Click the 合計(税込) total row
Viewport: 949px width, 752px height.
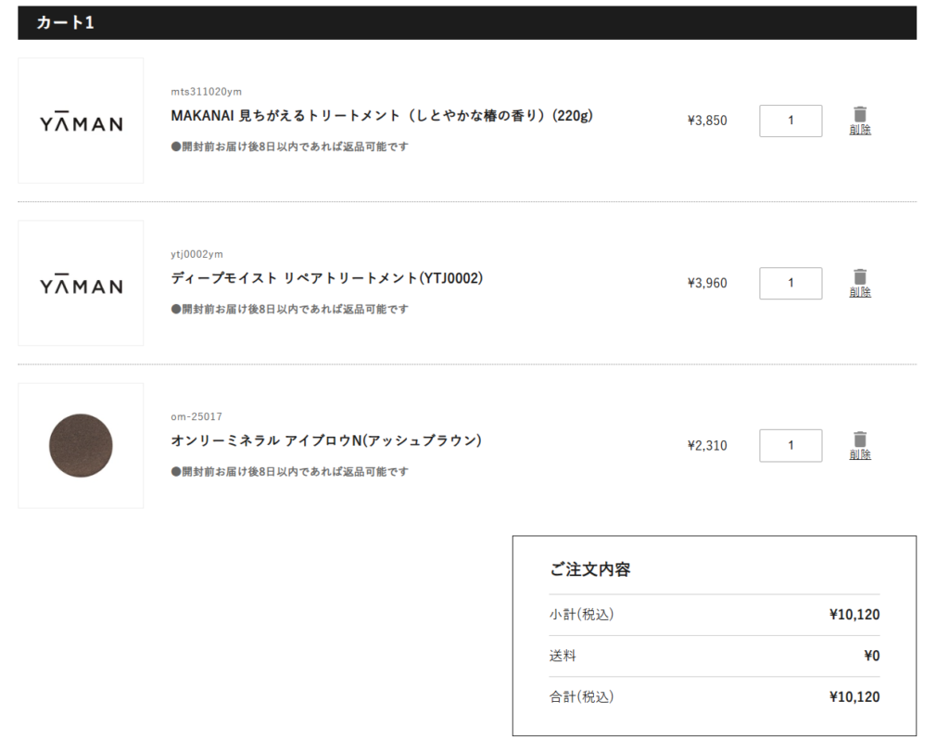[714, 696]
